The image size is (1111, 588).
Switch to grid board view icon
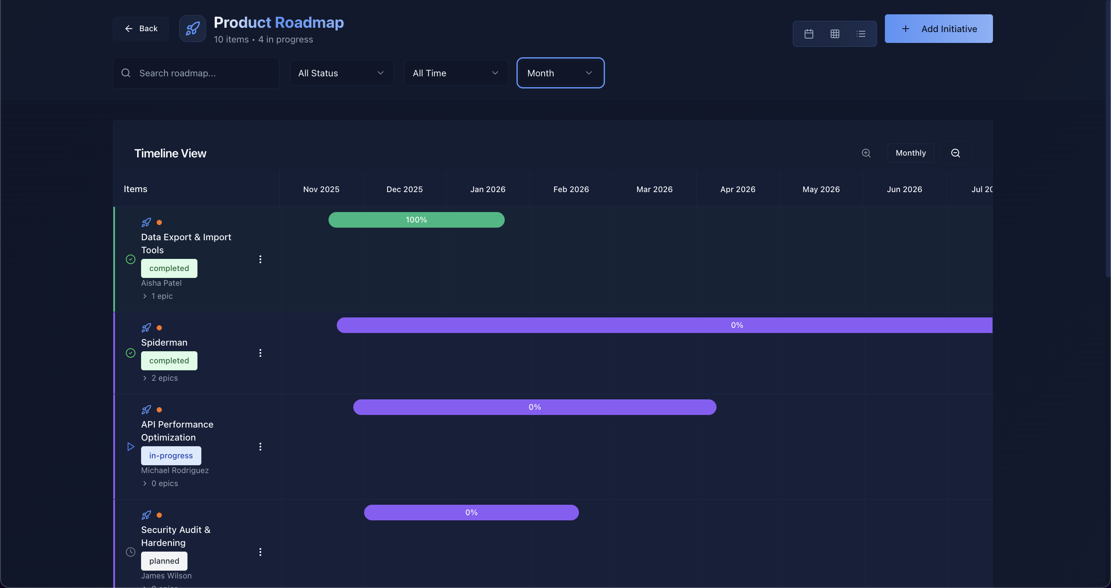click(835, 34)
